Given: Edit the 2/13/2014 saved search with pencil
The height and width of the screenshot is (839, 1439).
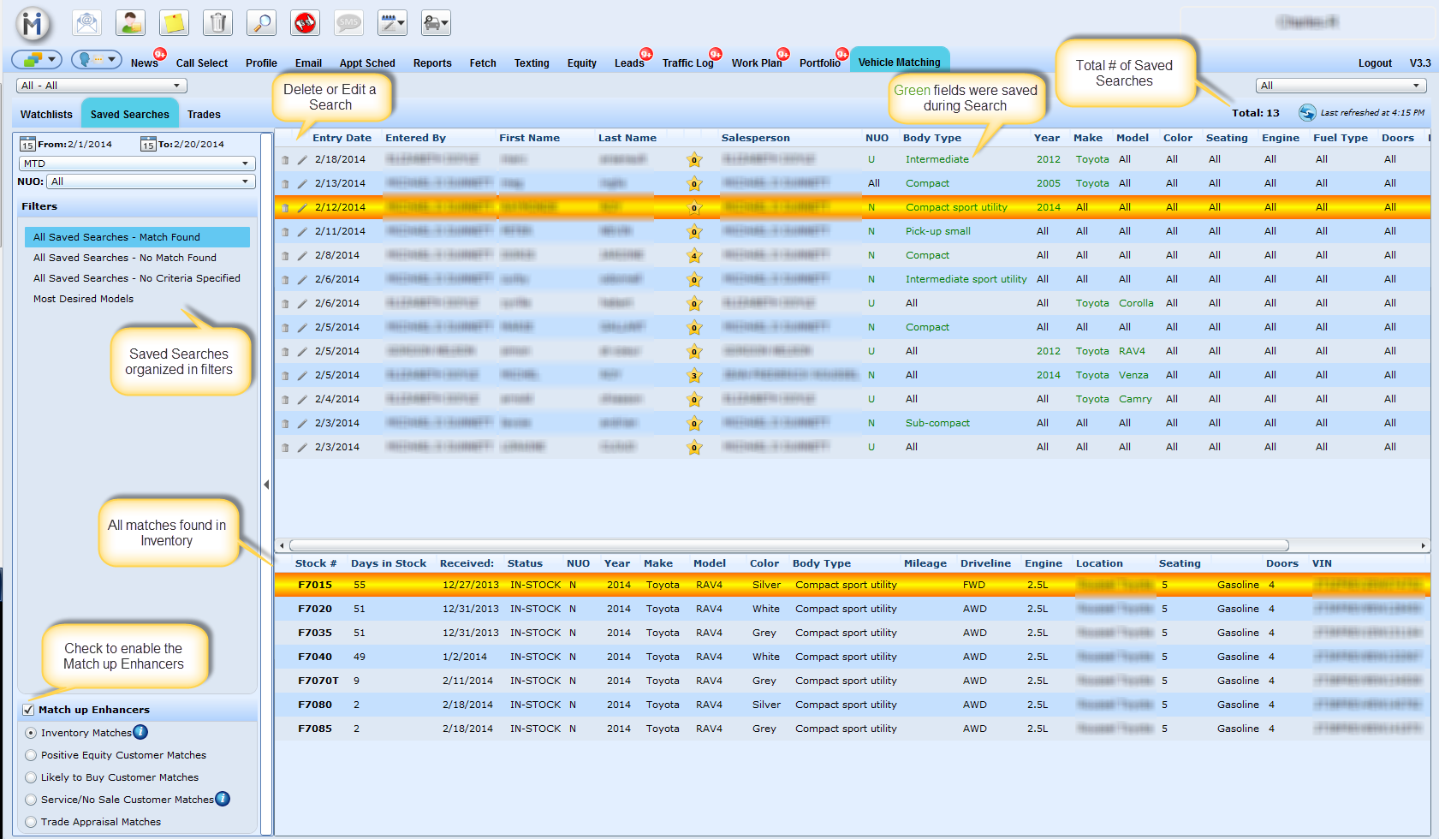Looking at the screenshot, I should (302, 184).
